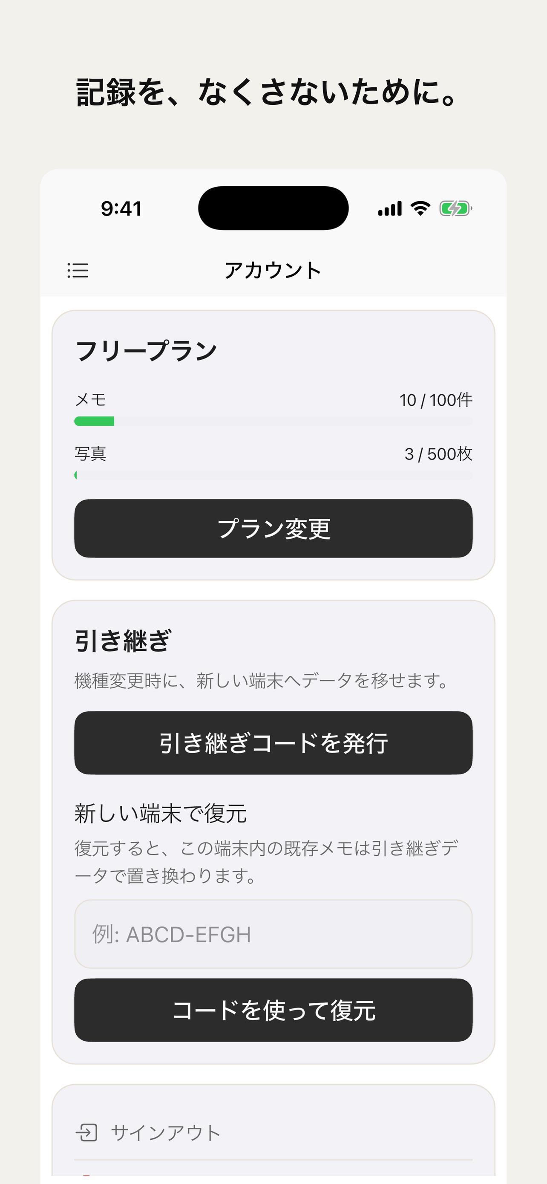
Task: Select the サインアウト text row
Action: pyautogui.click(x=273, y=1132)
